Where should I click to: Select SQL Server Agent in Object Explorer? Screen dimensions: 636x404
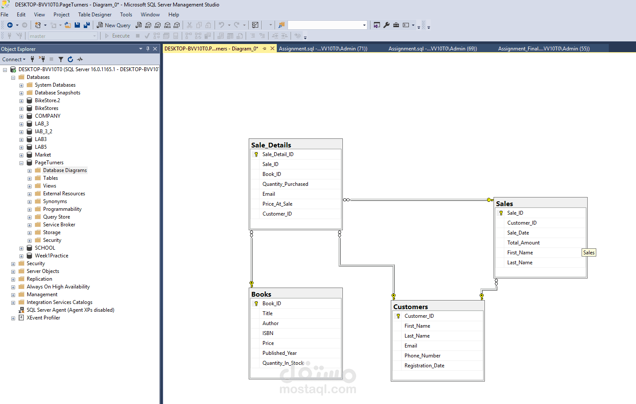[70, 310]
